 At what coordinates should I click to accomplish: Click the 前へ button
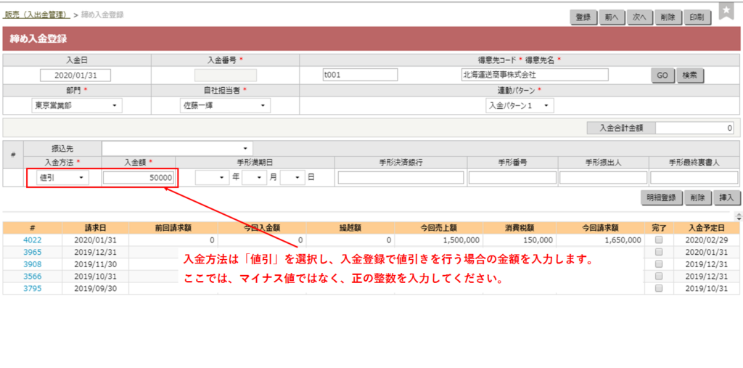click(611, 17)
